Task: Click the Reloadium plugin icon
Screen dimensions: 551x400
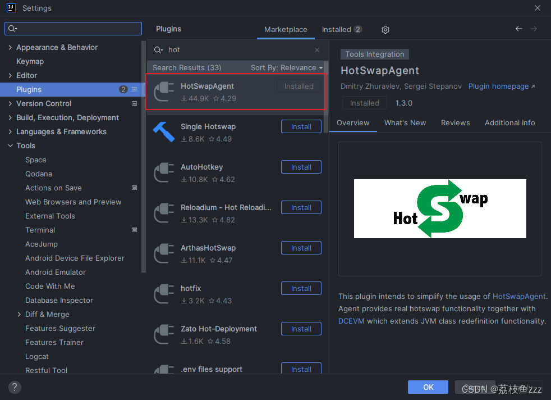Action: [x=164, y=213]
